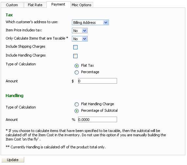Click 'Type of Calculation' label under Tax
The width and height of the screenshot is (187, 165).
(21, 64)
